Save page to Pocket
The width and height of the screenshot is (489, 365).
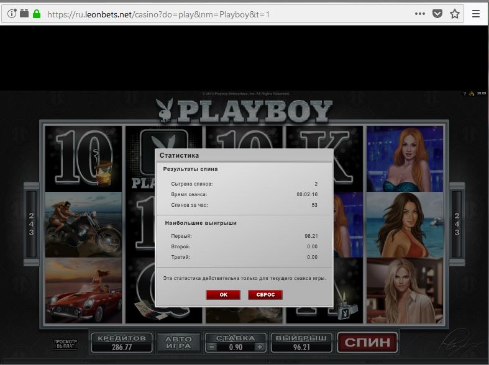point(437,13)
